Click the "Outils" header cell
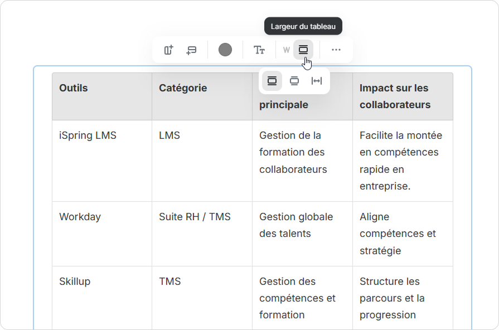The image size is (499, 330). [x=74, y=88]
